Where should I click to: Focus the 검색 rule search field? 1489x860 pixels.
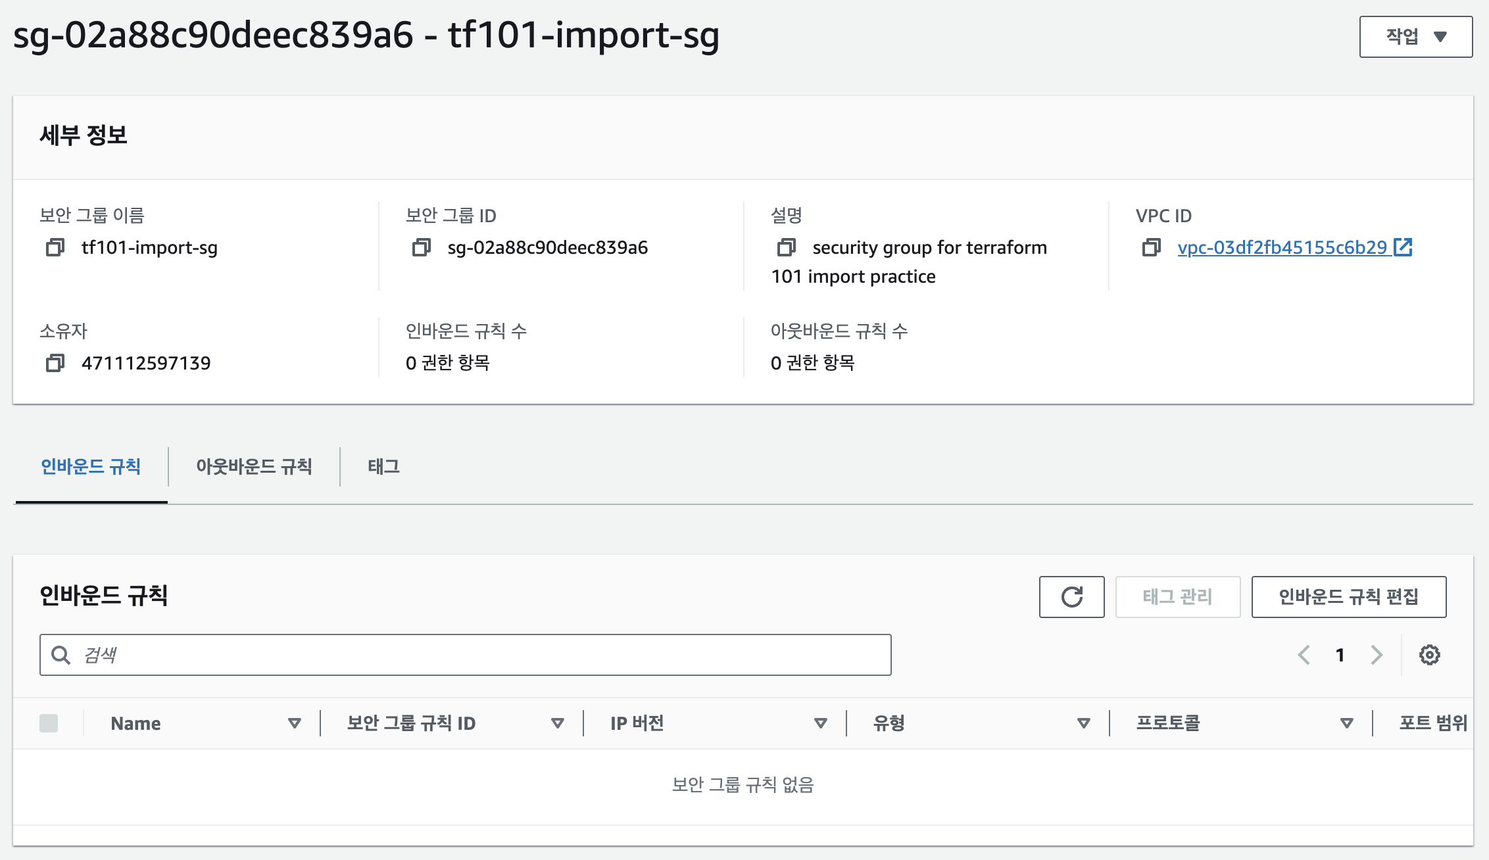tap(466, 655)
